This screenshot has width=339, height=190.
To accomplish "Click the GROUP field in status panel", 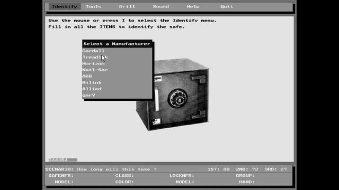I will click(245, 176).
